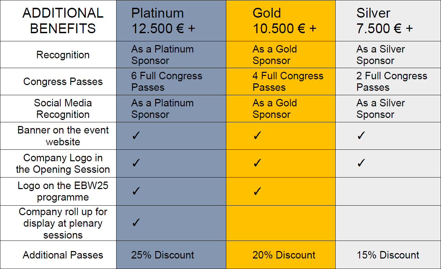Click the Silver checkmark for website banner

[361, 136]
